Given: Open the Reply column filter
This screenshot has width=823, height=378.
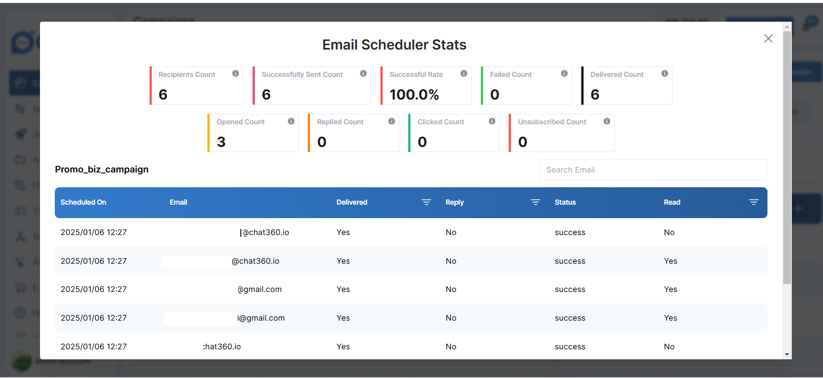Looking at the screenshot, I should pyautogui.click(x=536, y=202).
